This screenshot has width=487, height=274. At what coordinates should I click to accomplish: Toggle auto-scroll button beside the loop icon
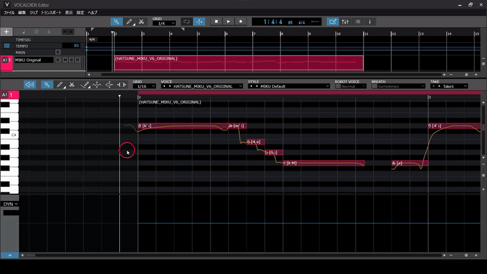click(199, 22)
